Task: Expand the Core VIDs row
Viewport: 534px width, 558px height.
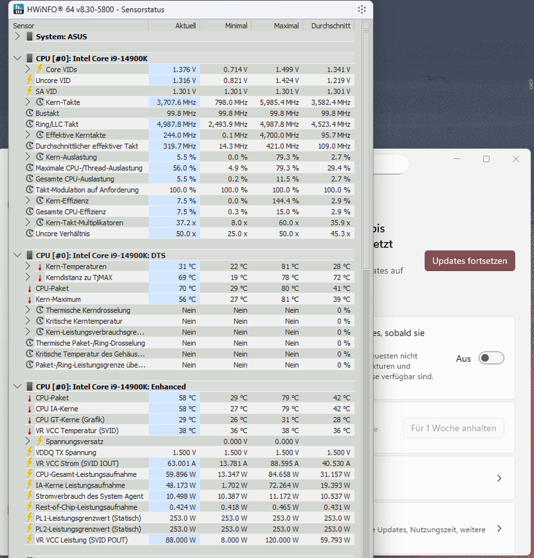Action: coord(29,69)
